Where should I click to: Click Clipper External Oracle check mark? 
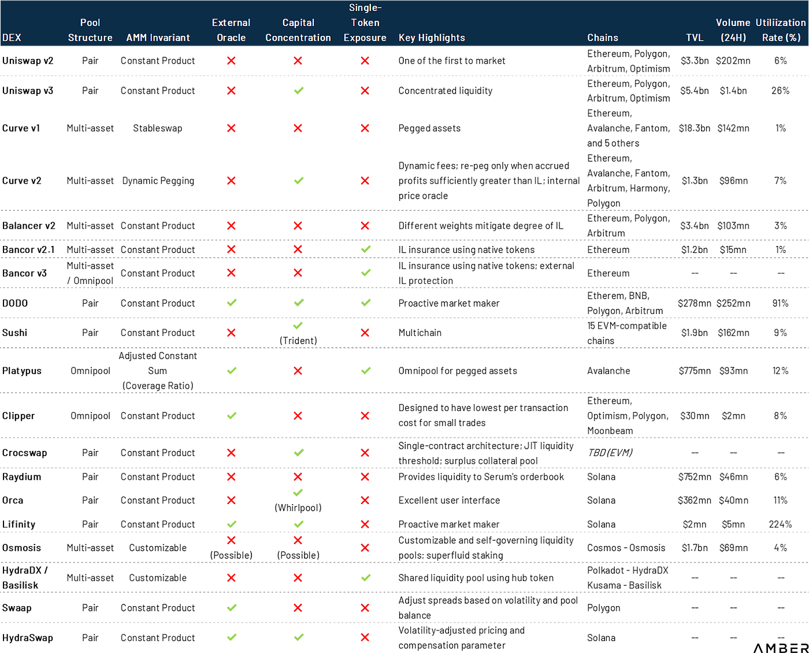(232, 416)
